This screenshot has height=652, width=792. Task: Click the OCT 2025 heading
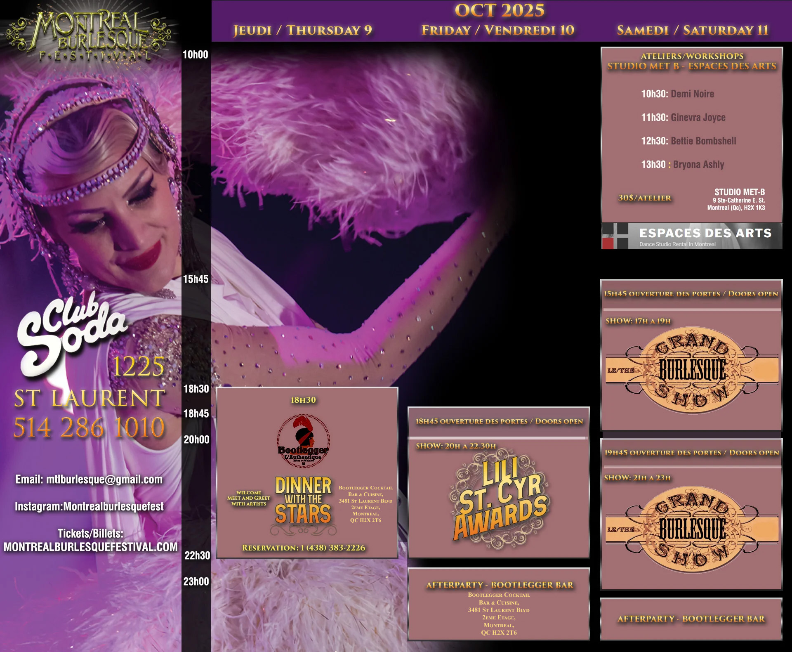tap(500, 10)
